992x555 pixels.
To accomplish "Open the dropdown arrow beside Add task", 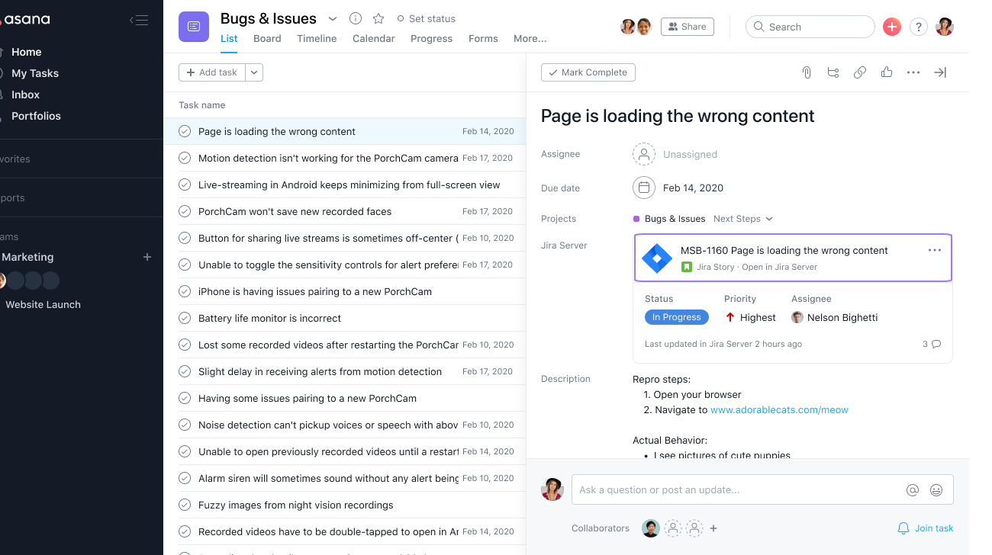I will pos(254,72).
